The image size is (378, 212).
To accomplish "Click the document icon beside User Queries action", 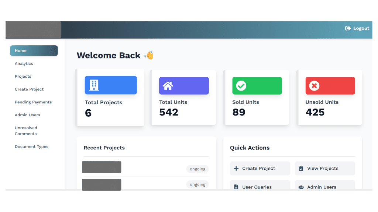I will (x=236, y=187).
